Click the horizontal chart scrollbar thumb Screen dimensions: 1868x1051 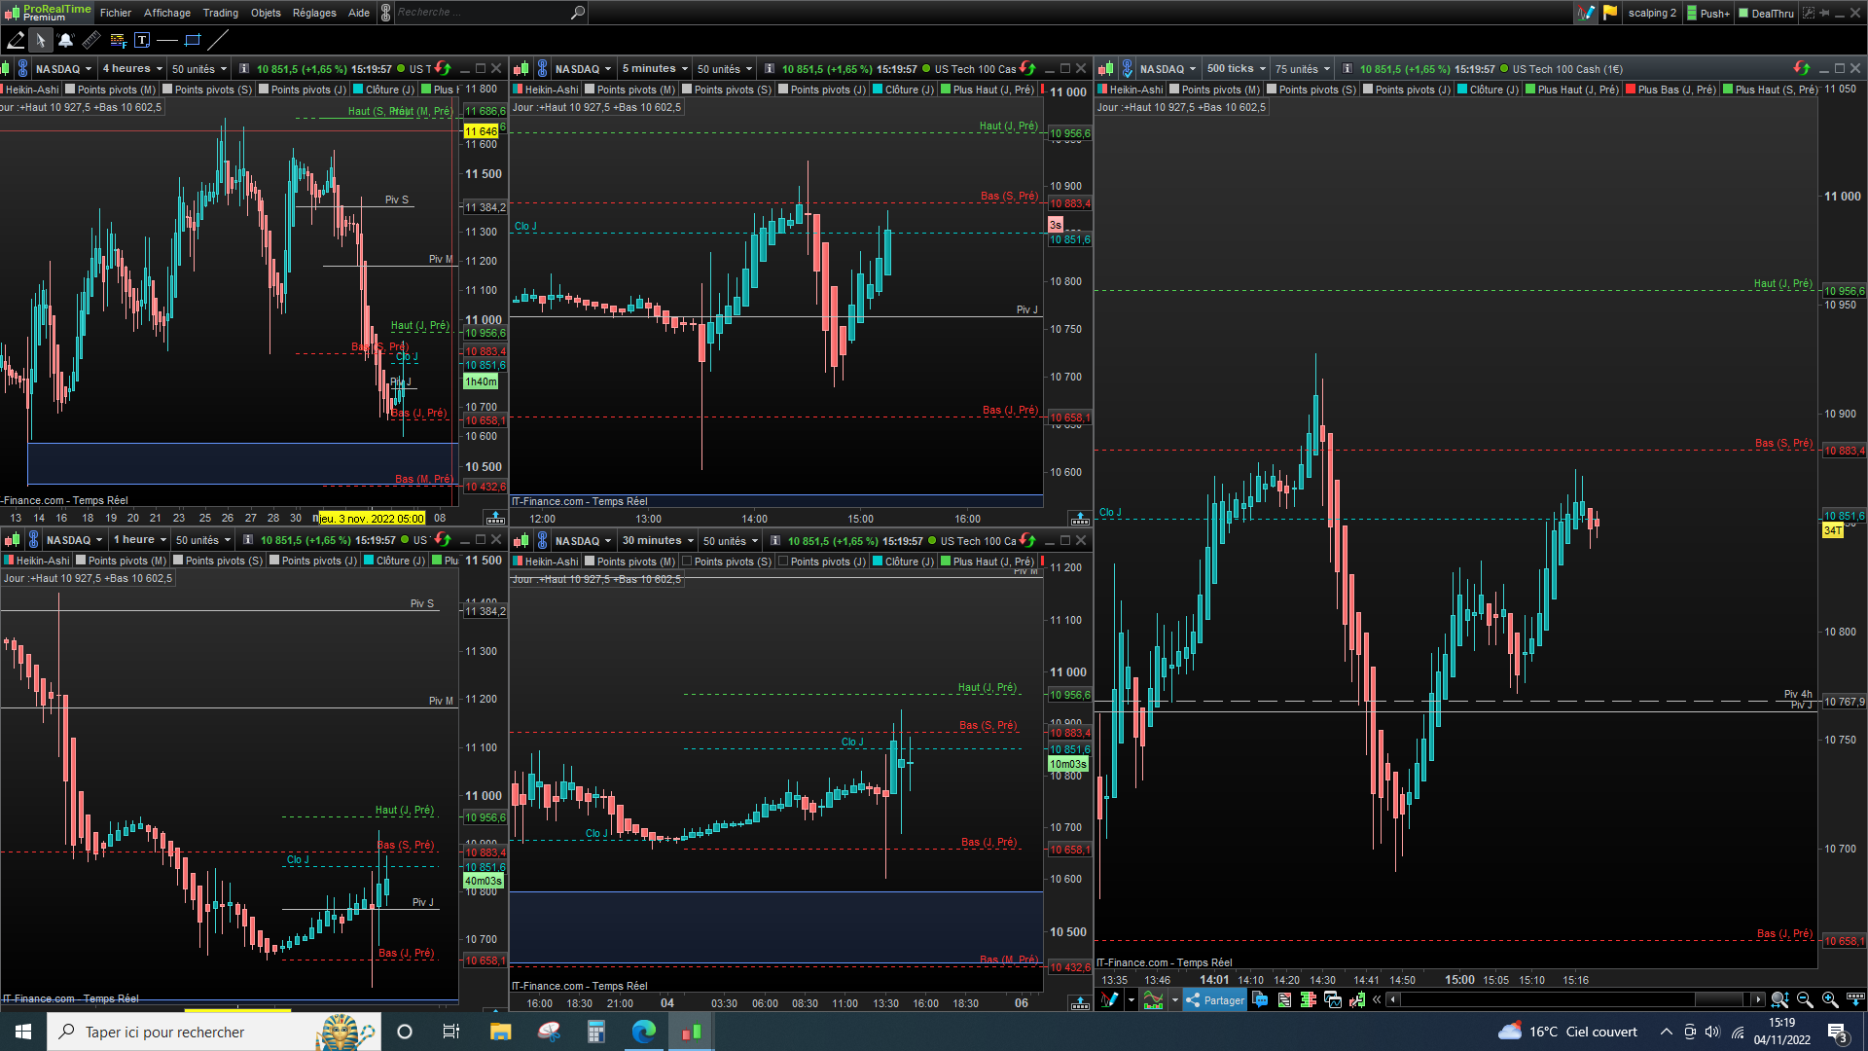click(x=1720, y=999)
